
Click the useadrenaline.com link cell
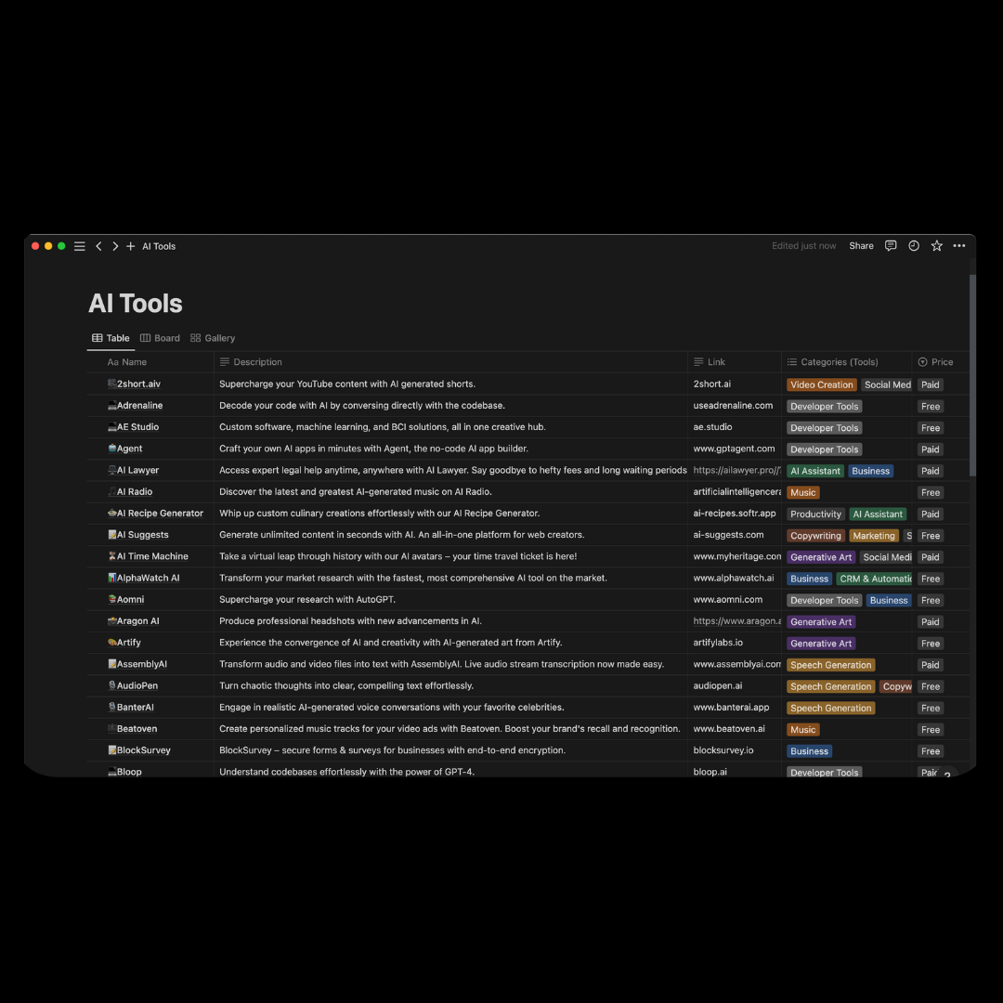(x=735, y=406)
